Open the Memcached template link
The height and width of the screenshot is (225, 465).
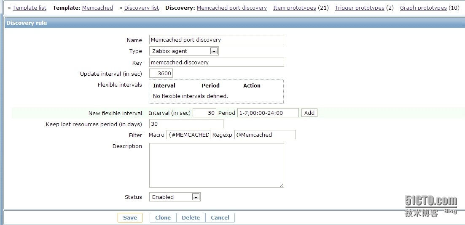tap(97, 8)
